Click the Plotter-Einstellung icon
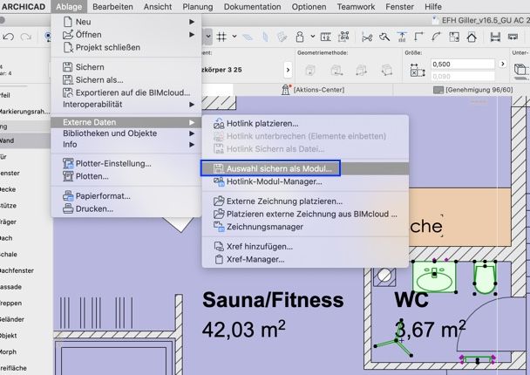The image size is (530, 375). [x=66, y=163]
